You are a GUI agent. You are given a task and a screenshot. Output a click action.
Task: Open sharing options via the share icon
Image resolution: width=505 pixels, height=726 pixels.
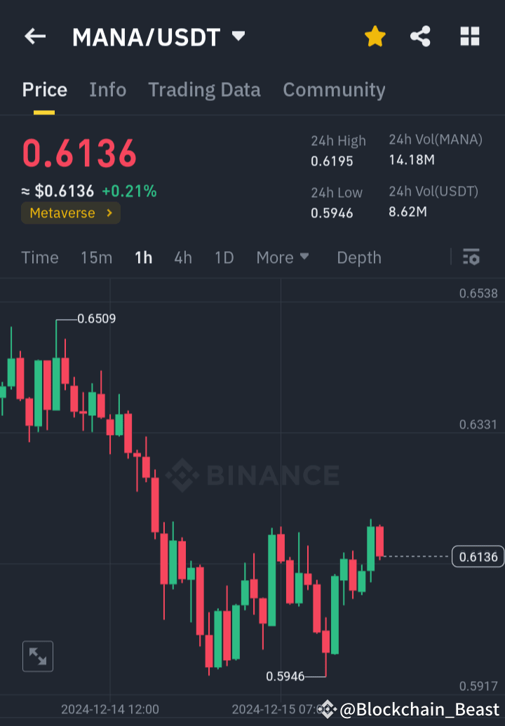point(420,36)
